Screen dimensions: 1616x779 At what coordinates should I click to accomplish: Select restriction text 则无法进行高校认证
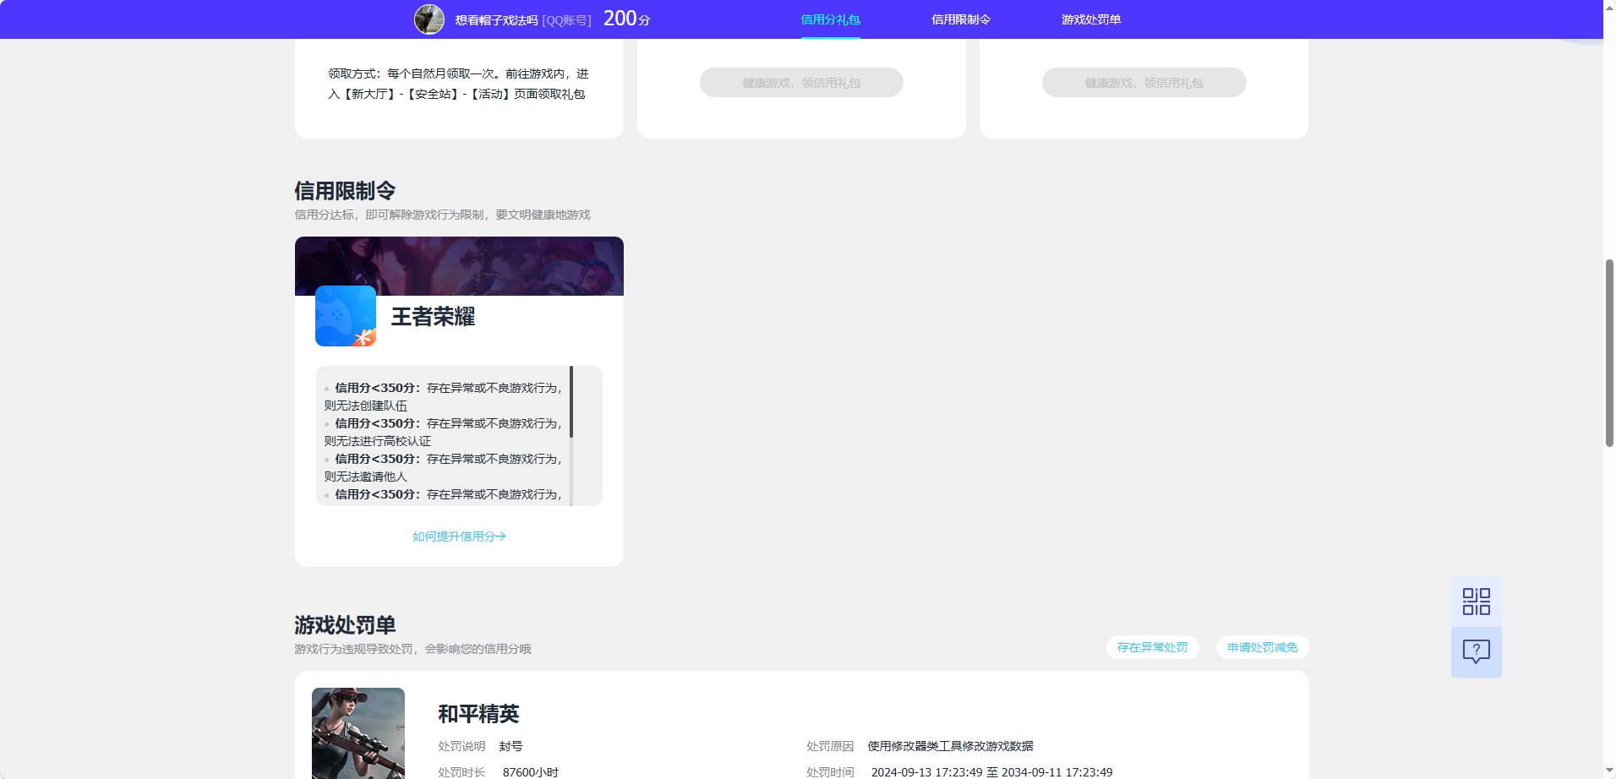coord(377,441)
